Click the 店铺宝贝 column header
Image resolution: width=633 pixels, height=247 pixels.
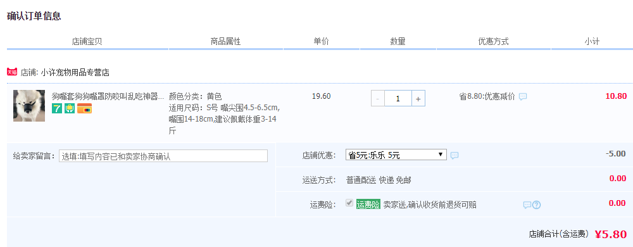[87, 41]
